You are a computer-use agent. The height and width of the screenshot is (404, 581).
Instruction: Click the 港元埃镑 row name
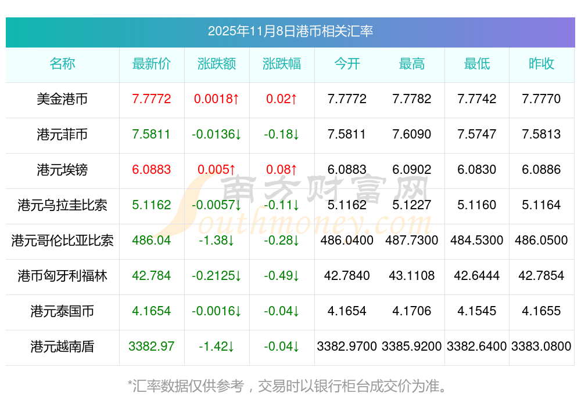click(x=62, y=170)
